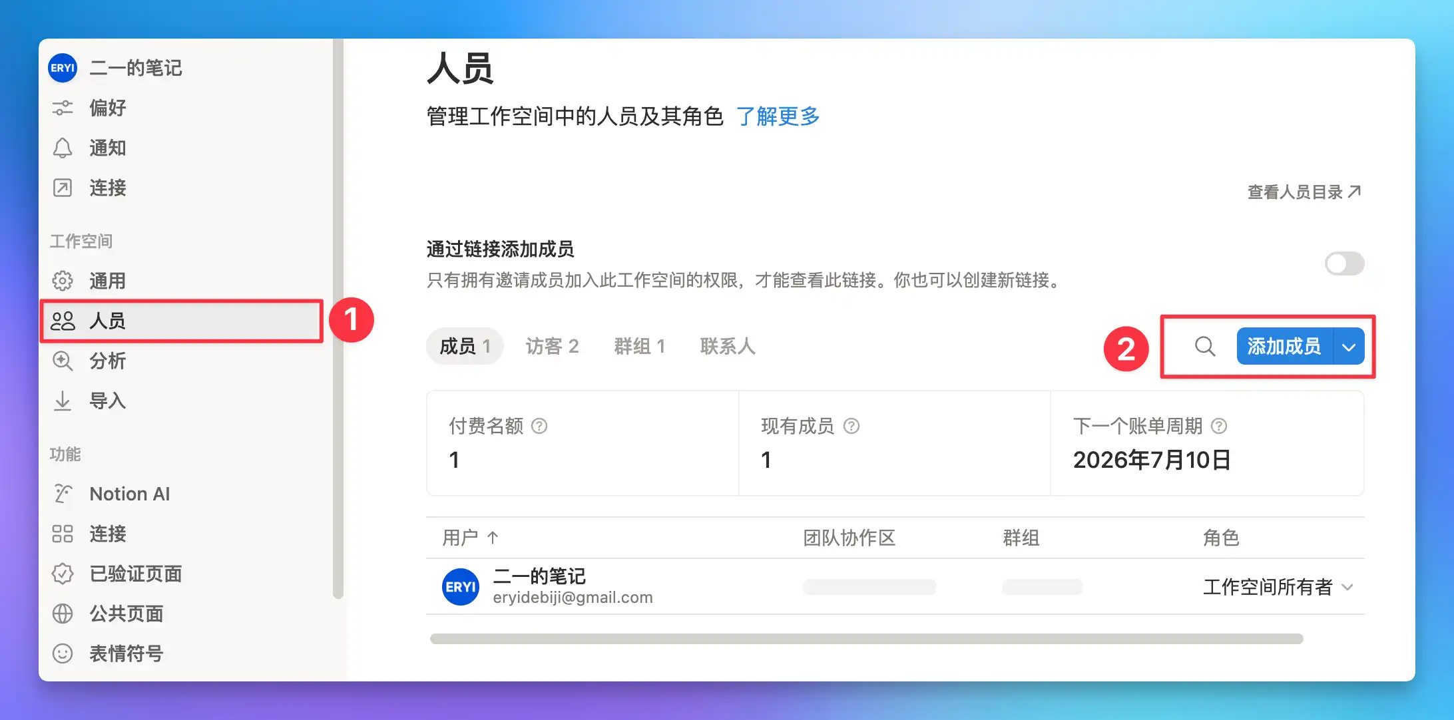Screen dimensions: 1454x720
Task: Open the 偏好 preferences sidebar item
Action: 107,108
